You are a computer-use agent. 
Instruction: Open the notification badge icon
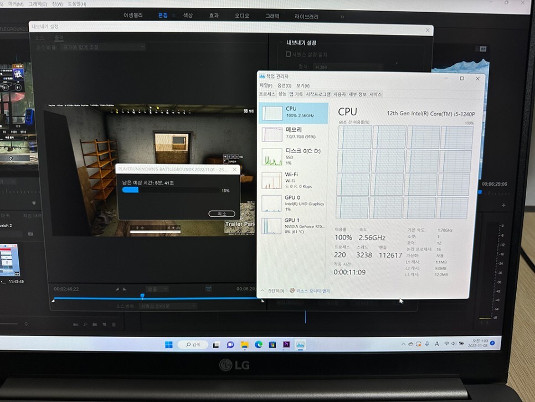point(492,343)
